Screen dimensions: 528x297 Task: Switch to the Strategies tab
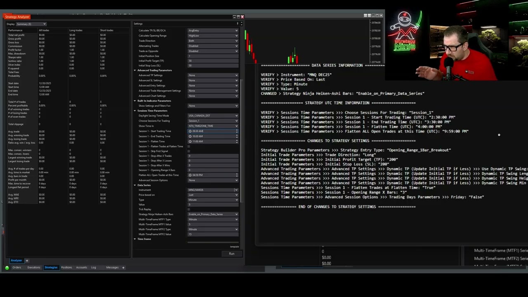[51, 267]
